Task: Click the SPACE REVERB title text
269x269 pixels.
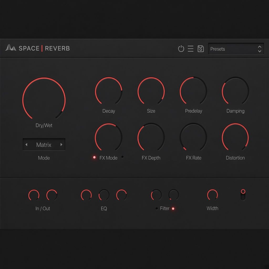Action: tap(44, 48)
